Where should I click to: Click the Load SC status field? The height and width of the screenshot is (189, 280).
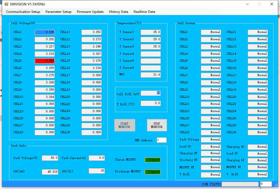258,154
